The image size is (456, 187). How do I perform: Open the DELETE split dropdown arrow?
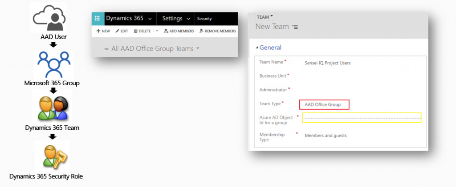click(157, 31)
